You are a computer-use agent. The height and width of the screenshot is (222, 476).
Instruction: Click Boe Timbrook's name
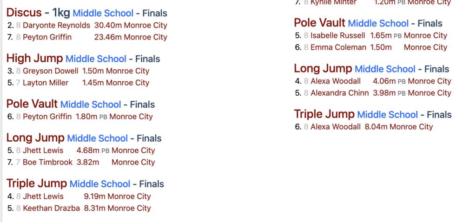47,162
